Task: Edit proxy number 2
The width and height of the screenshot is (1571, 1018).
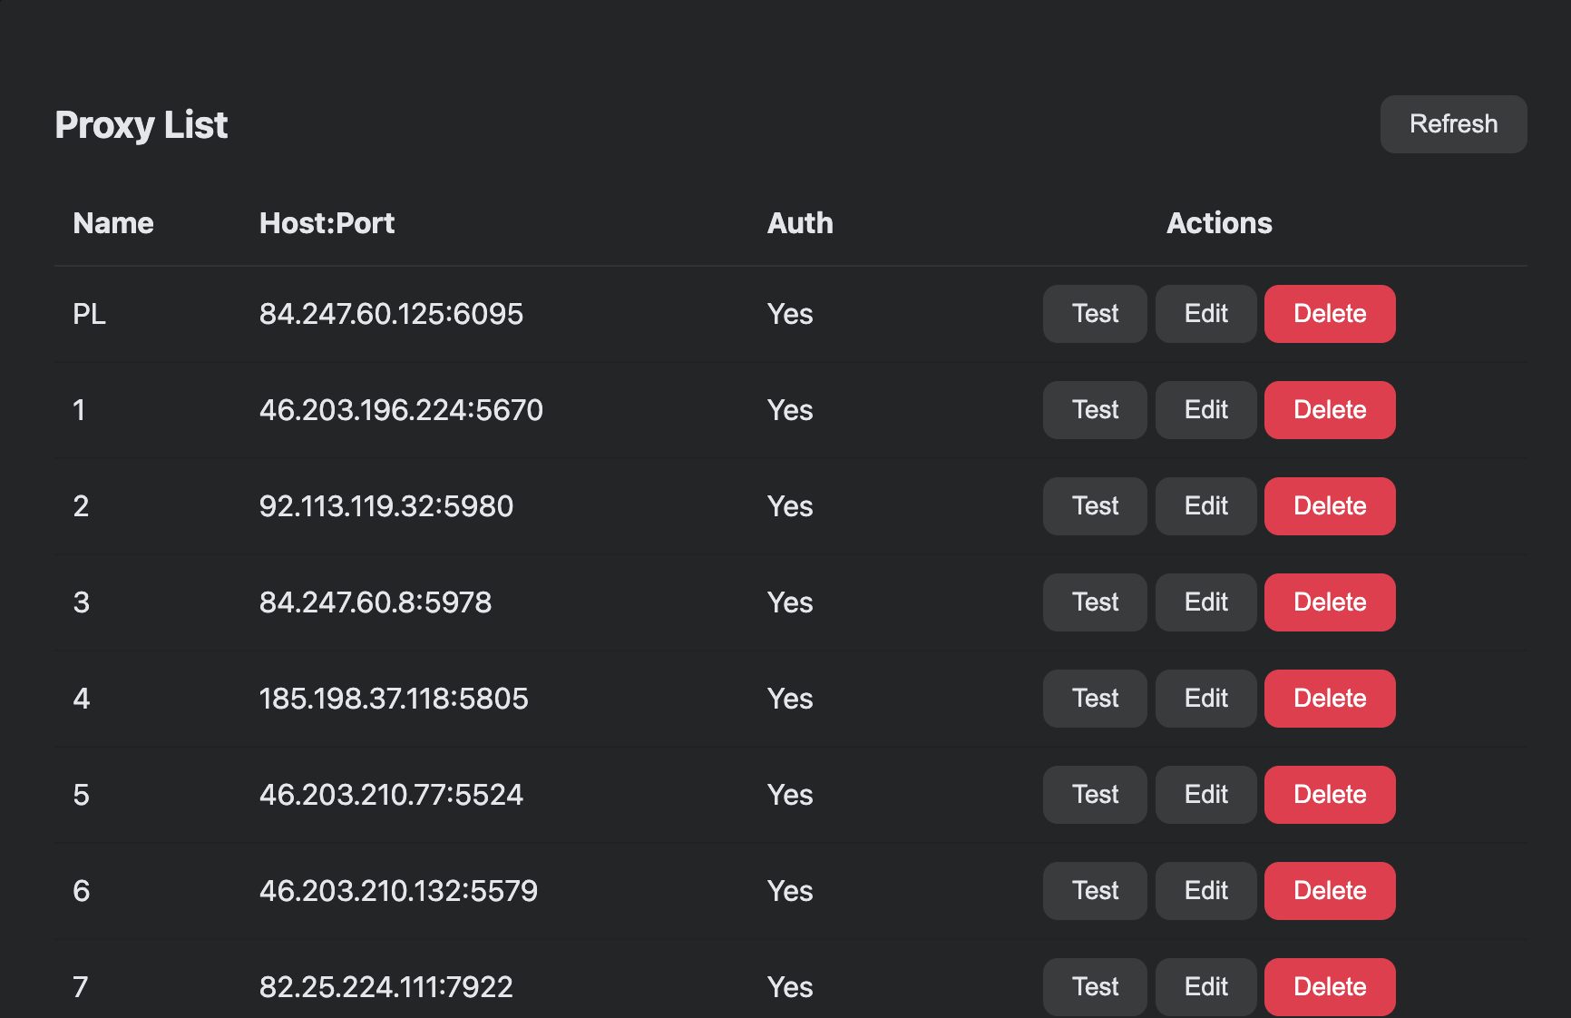Action: [1205, 506]
